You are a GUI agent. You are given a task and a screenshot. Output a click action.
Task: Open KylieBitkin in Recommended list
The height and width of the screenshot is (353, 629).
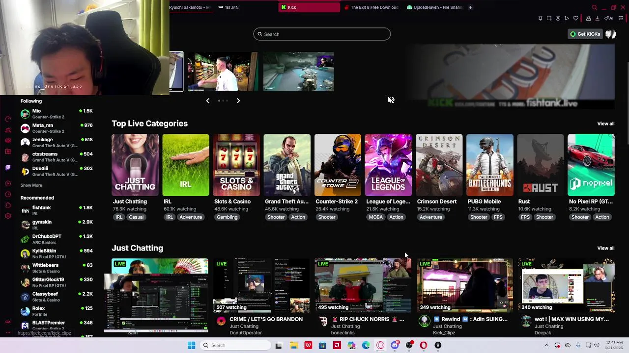pyautogui.click(x=57, y=253)
